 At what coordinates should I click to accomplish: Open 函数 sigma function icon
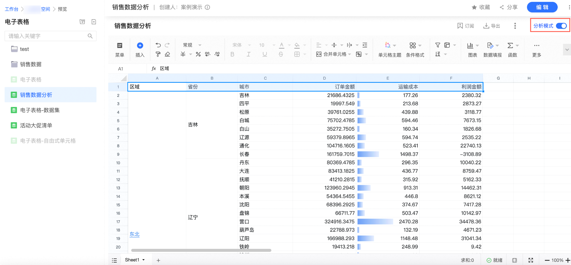pyautogui.click(x=510, y=45)
